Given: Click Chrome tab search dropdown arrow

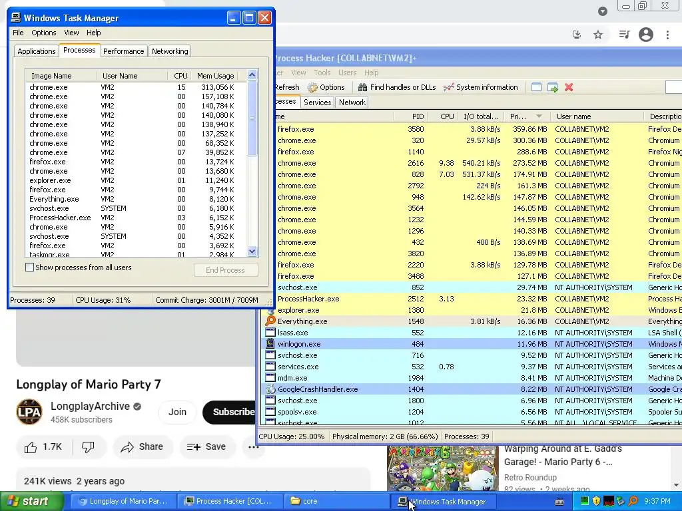Looking at the screenshot, I should [x=602, y=11].
